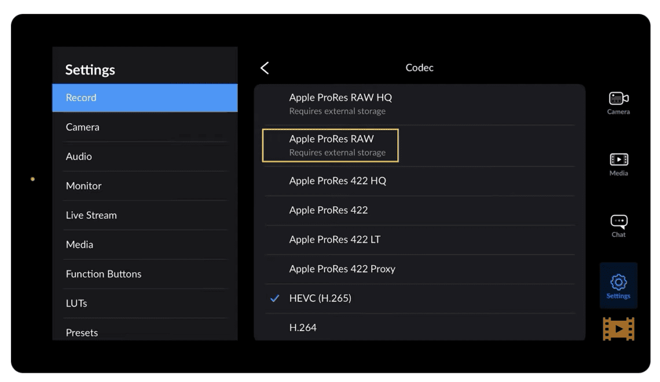Open Function Buttons settings

tap(104, 274)
